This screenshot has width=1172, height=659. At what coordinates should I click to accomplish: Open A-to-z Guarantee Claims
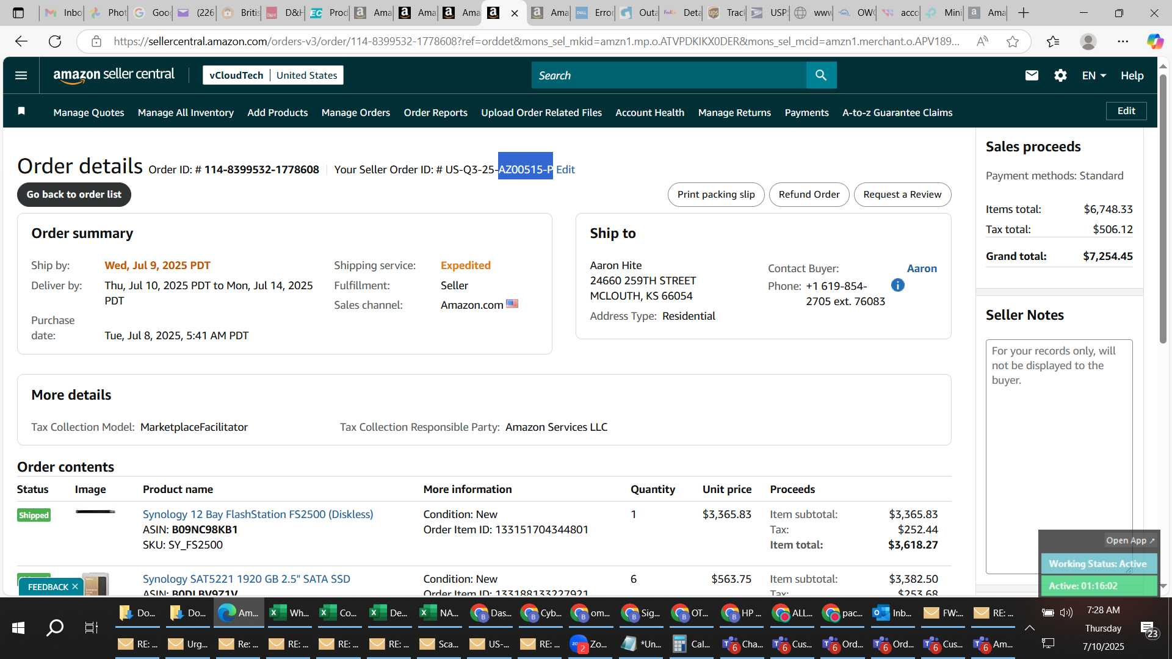897,112
